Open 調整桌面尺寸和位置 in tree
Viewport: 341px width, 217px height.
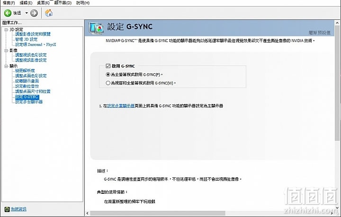point(33,91)
